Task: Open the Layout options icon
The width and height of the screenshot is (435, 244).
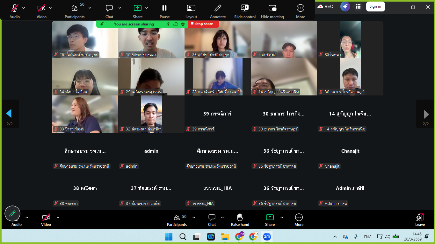Action: pos(191,8)
